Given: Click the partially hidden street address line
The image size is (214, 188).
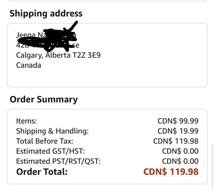Looking at the screenshot, I should point(47,45).
